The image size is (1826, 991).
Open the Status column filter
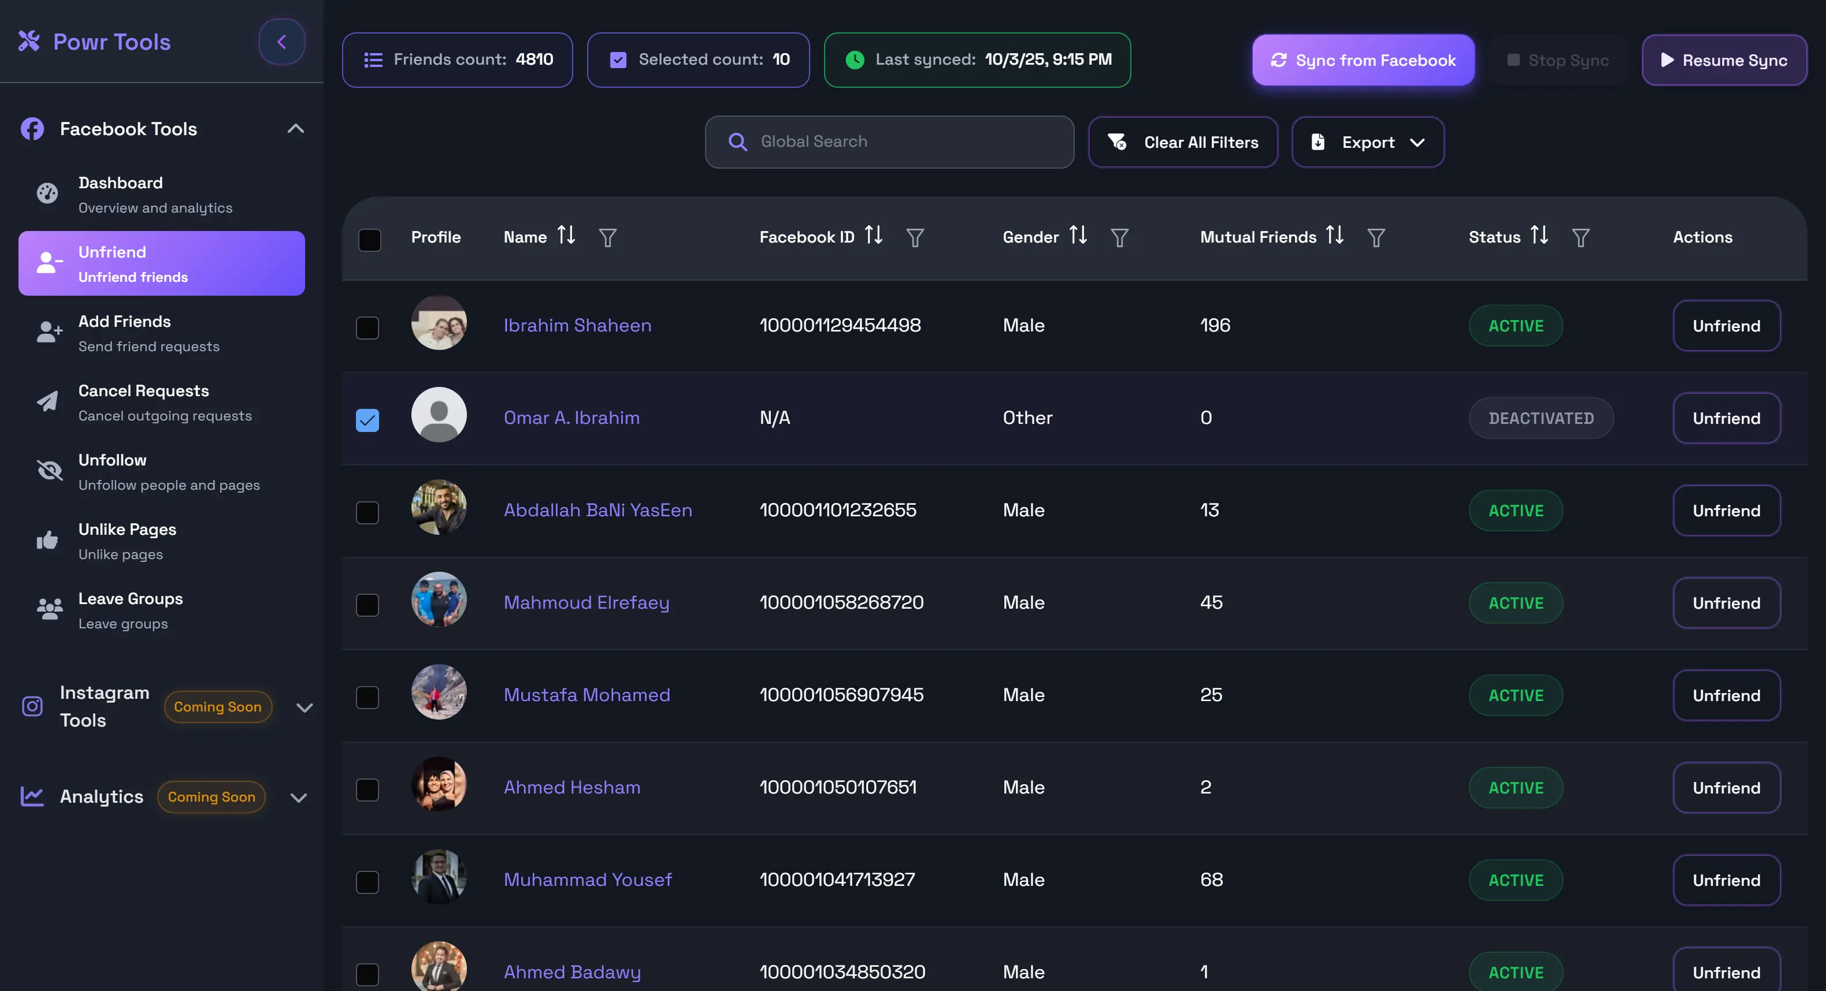[1581, 237]
